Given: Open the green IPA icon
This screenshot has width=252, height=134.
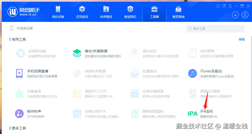Looking at the screenshot, I should click(x=193, y=114).
